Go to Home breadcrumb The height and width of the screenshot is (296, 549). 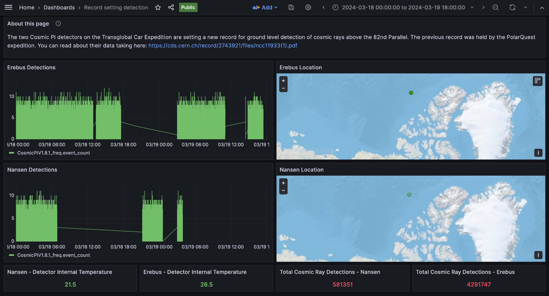[27, 7]
